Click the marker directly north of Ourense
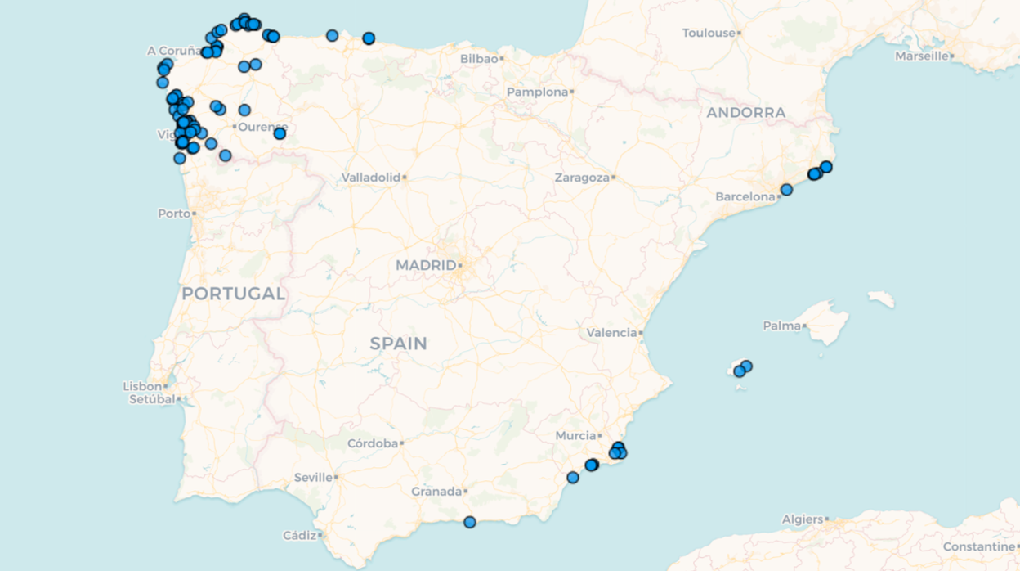 tap(244, 110)
